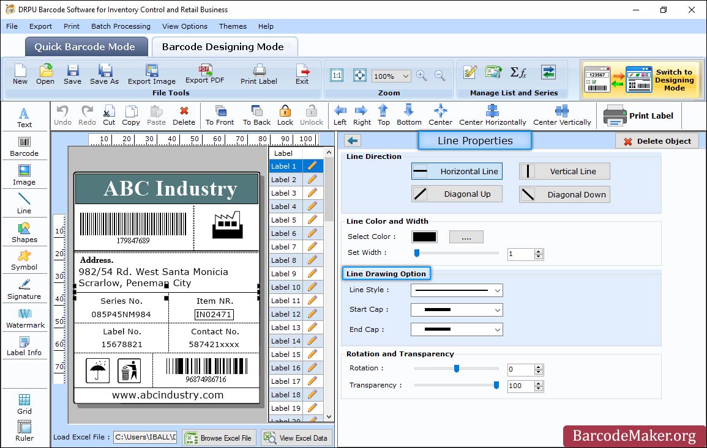Open the Batch Processing menu

coord(121,26)
